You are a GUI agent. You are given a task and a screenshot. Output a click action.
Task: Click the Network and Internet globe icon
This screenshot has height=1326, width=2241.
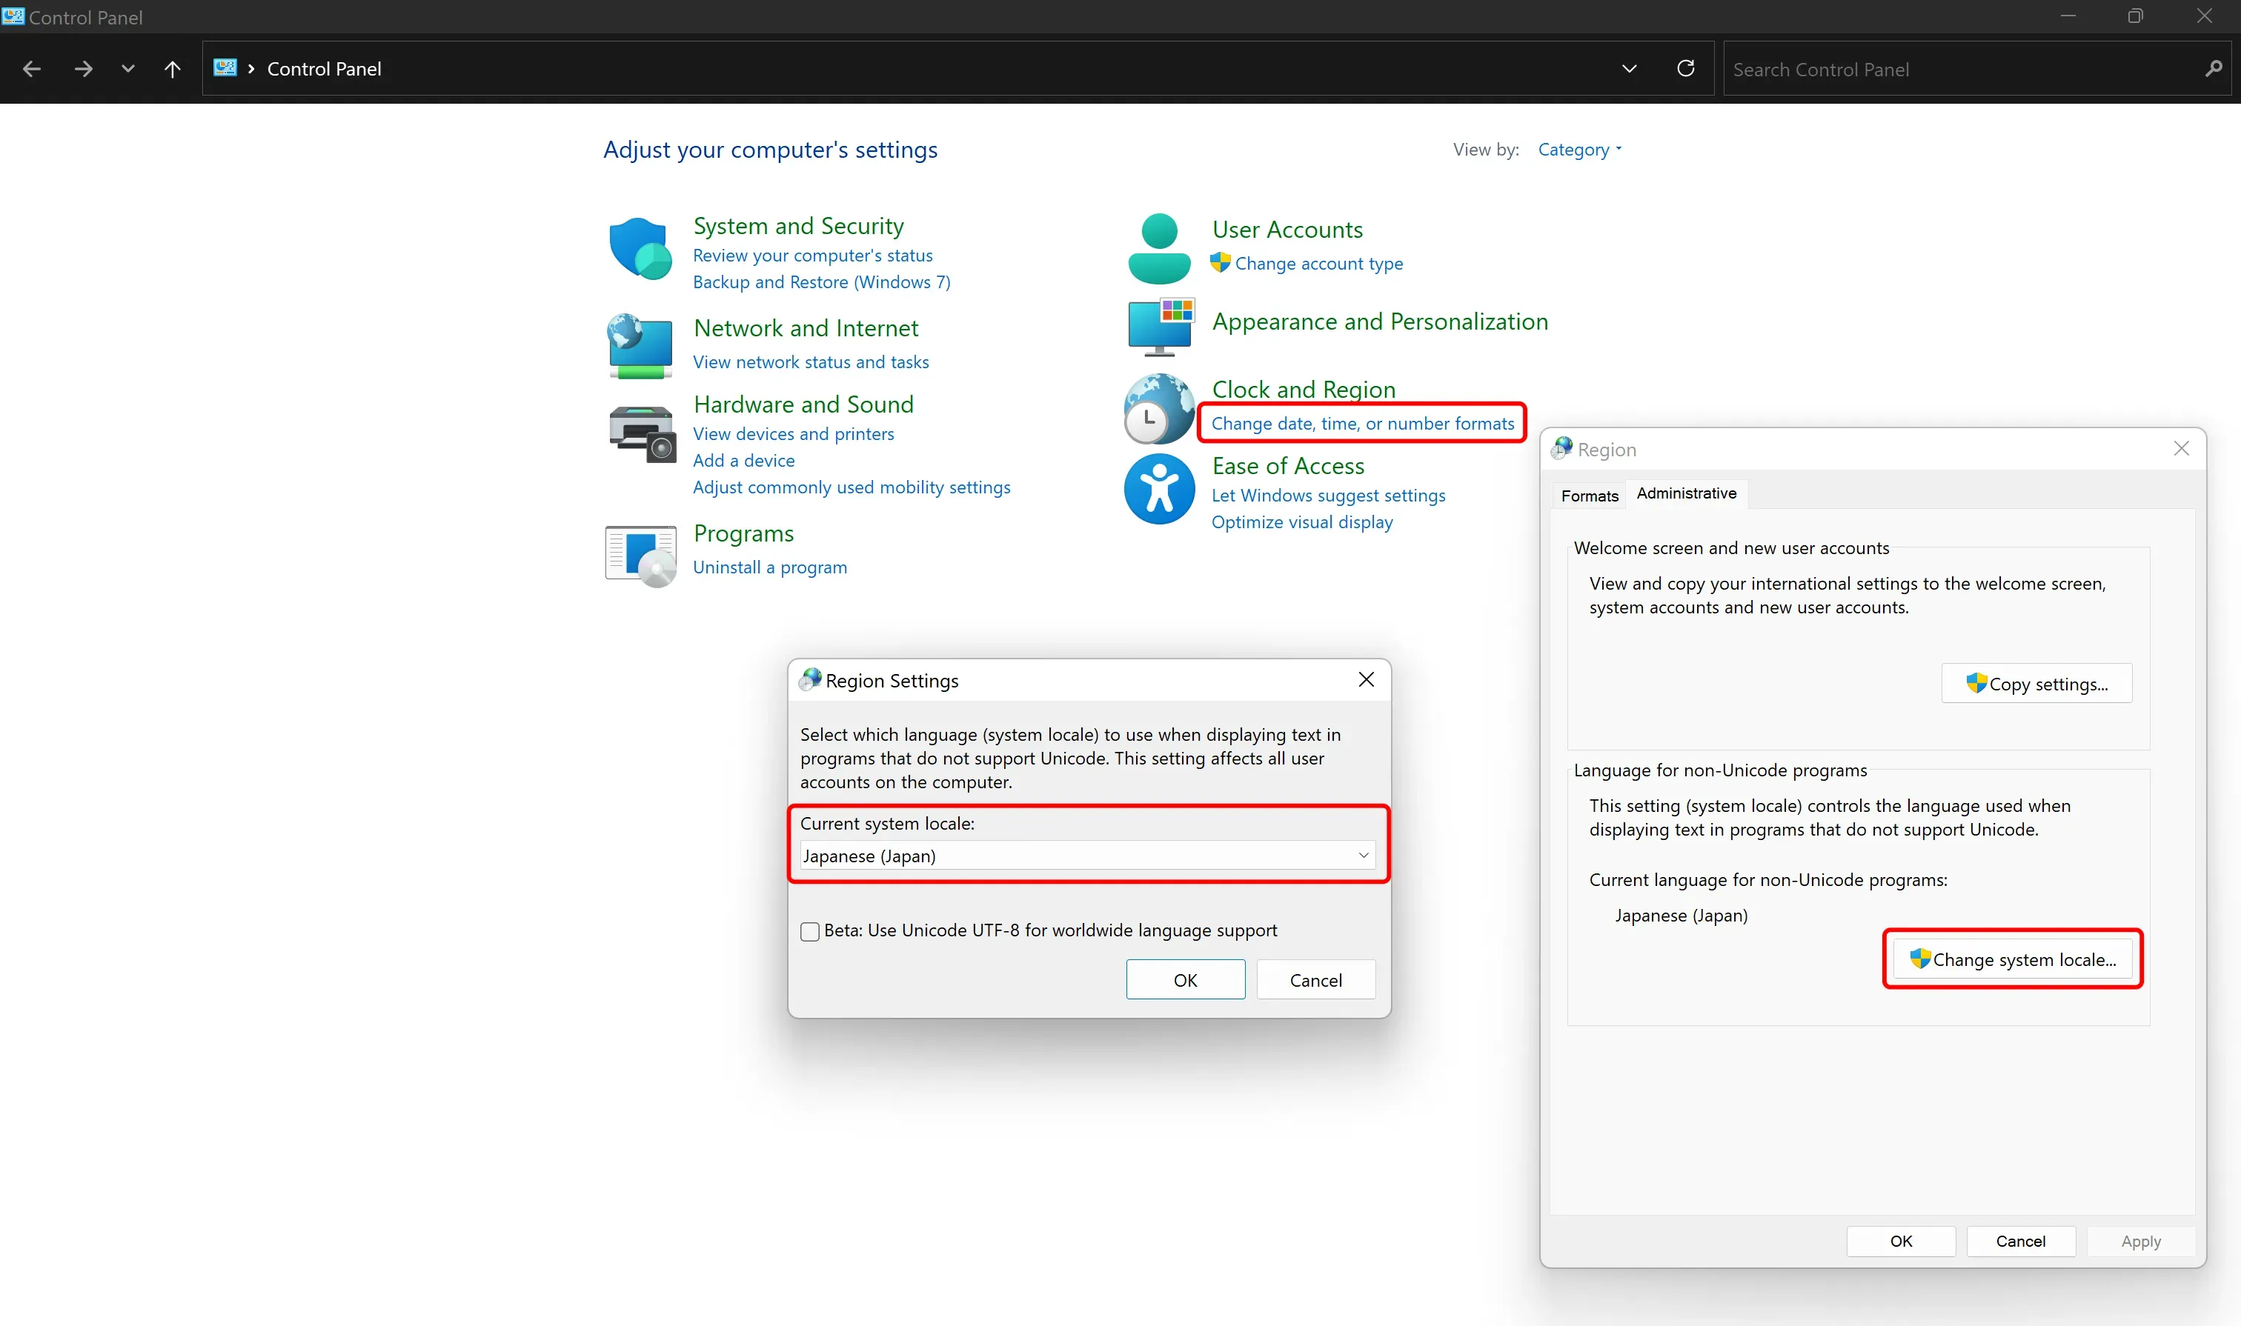coord(640,345)
